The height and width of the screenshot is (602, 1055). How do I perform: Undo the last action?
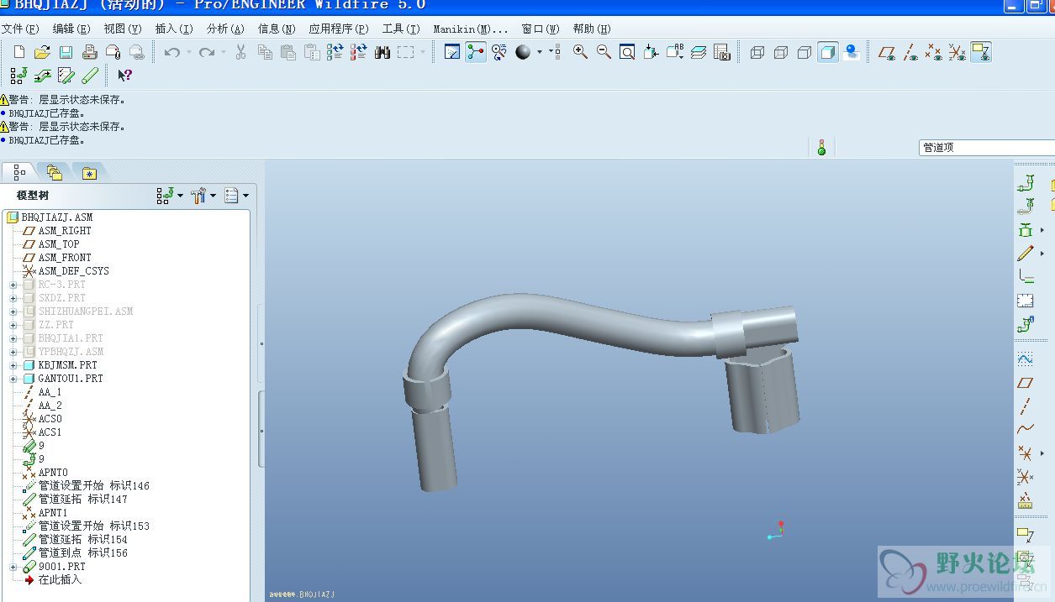[172, 52]
